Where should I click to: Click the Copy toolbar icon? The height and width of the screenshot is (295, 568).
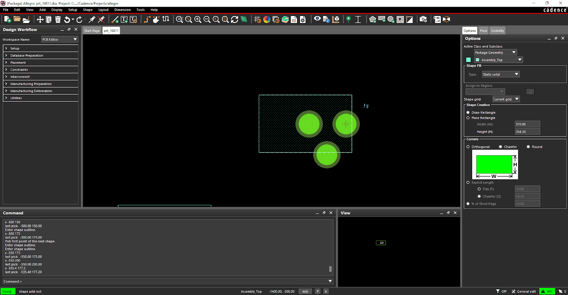pyautogui.click(x=49, y=20)
